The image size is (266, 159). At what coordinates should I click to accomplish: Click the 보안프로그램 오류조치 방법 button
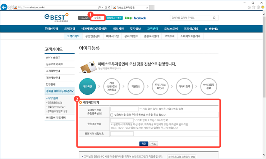[182, 157]
